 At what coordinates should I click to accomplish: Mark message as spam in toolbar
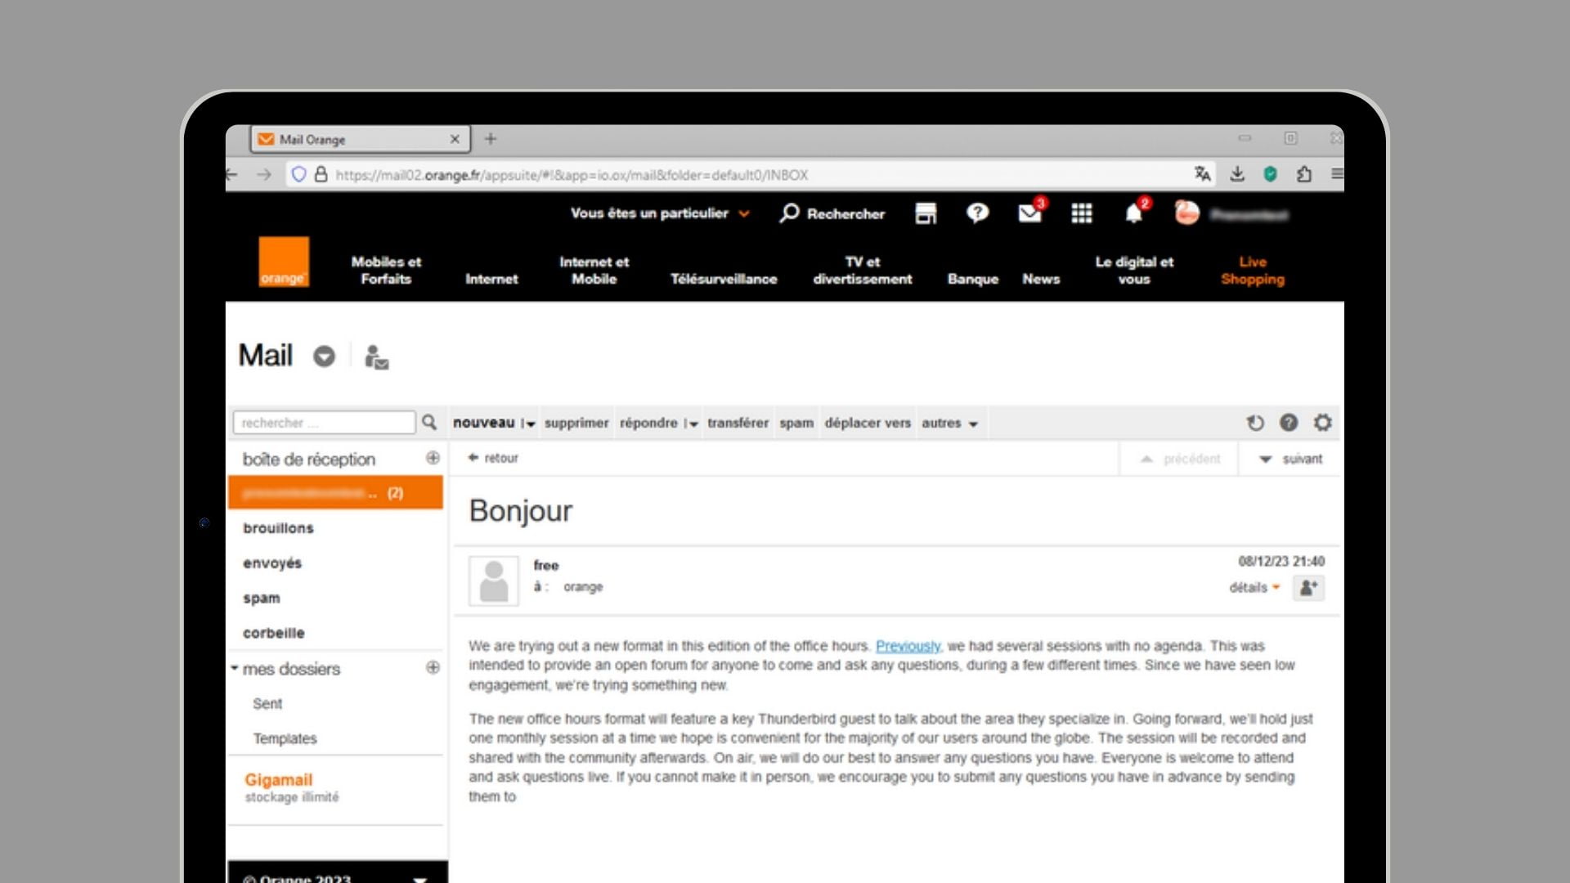pos(796,423)
